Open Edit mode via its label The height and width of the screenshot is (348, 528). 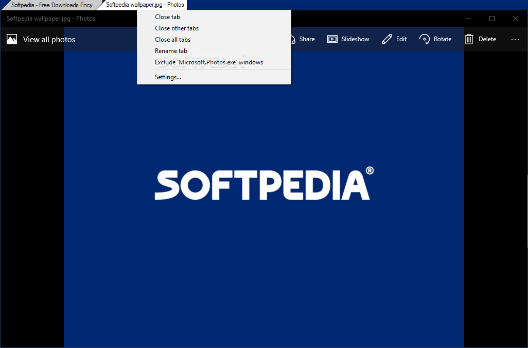point(401,39)
